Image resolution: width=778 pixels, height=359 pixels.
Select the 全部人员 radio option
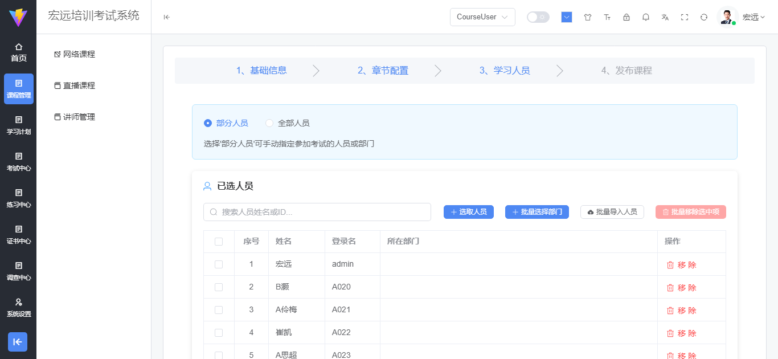(269, 123)
